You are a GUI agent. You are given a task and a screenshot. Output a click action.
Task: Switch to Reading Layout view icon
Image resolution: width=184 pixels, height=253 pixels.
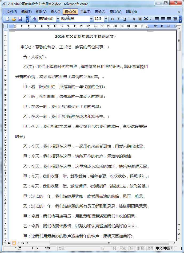[x=23, y=243]
